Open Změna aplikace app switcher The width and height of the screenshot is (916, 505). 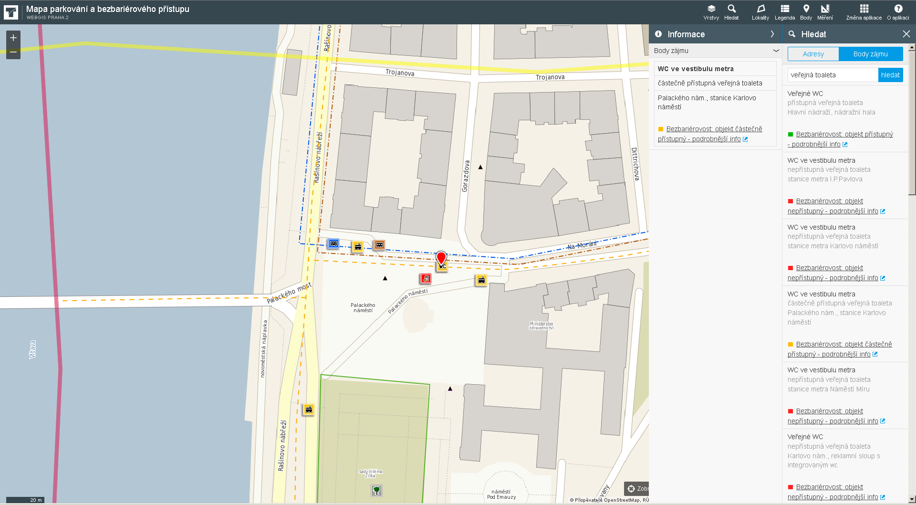[x=864, y=12]
